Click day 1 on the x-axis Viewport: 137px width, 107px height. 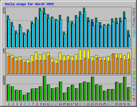pyautogui.click(x=9, y=104)
